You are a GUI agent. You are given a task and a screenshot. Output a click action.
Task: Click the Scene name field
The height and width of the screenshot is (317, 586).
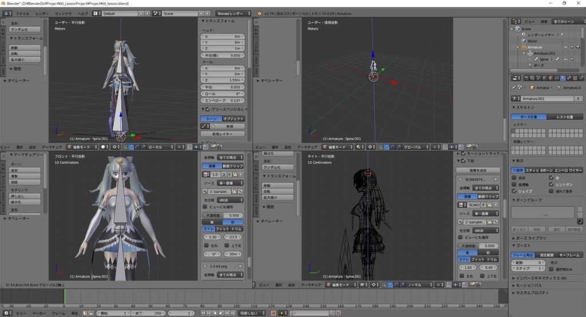click(180, 14)
